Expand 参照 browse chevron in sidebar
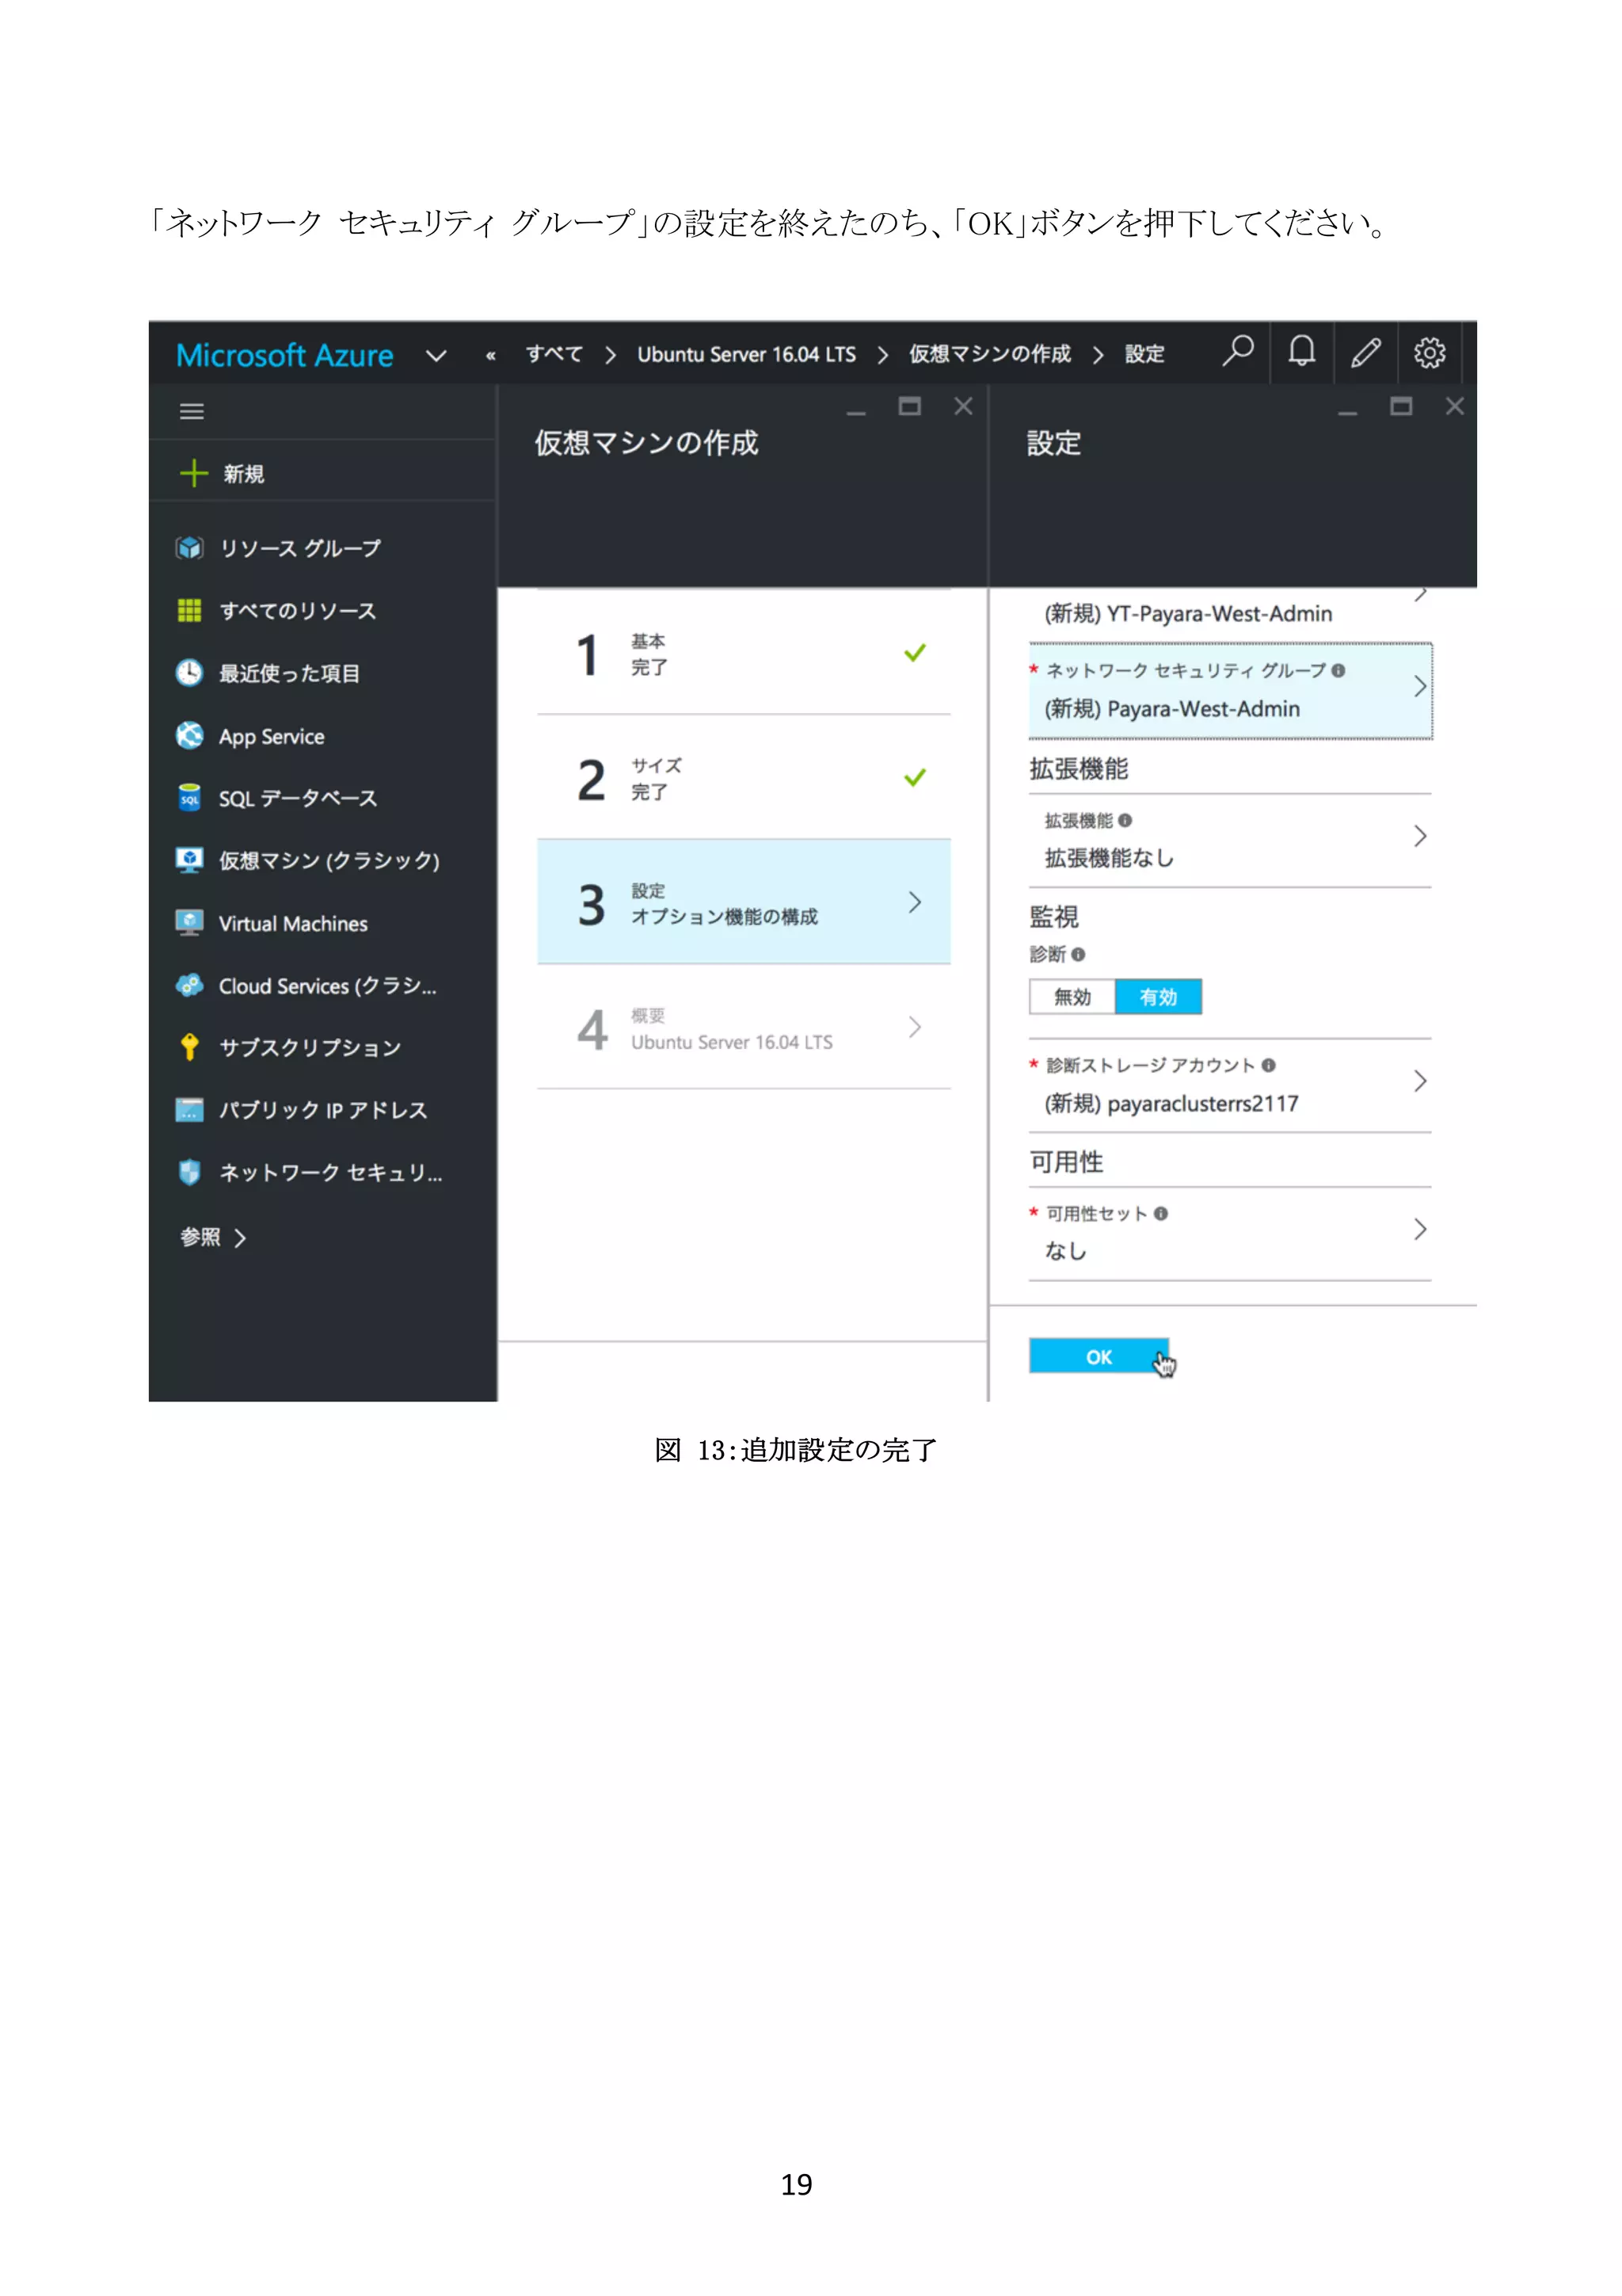Image resolution: width=1622 pixels, height=2296 pixels. 240,1238
